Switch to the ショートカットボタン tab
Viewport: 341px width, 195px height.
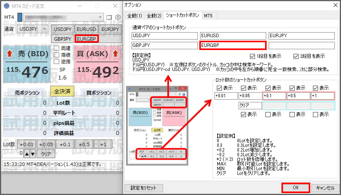click(183, 15)
